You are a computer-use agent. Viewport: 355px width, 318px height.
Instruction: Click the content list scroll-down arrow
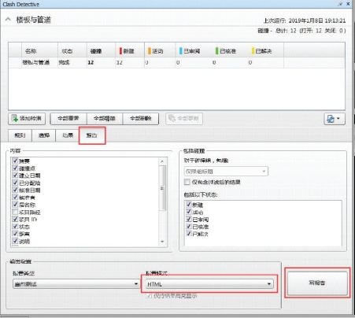pos(162,242)
